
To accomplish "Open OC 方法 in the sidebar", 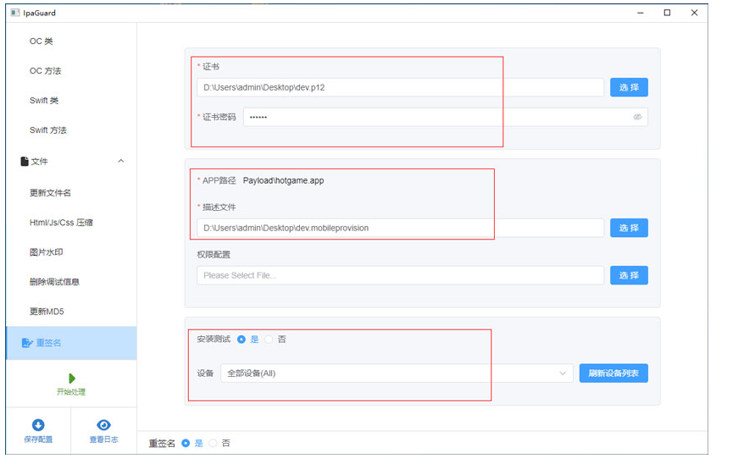I will point(45,71).
